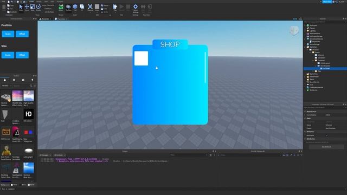
Task: Expand the Title tree node
Action: (x=313, y=71)
